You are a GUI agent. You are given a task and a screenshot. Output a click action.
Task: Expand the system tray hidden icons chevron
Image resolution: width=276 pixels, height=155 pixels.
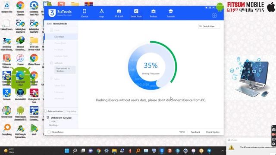tap(223, 151)
